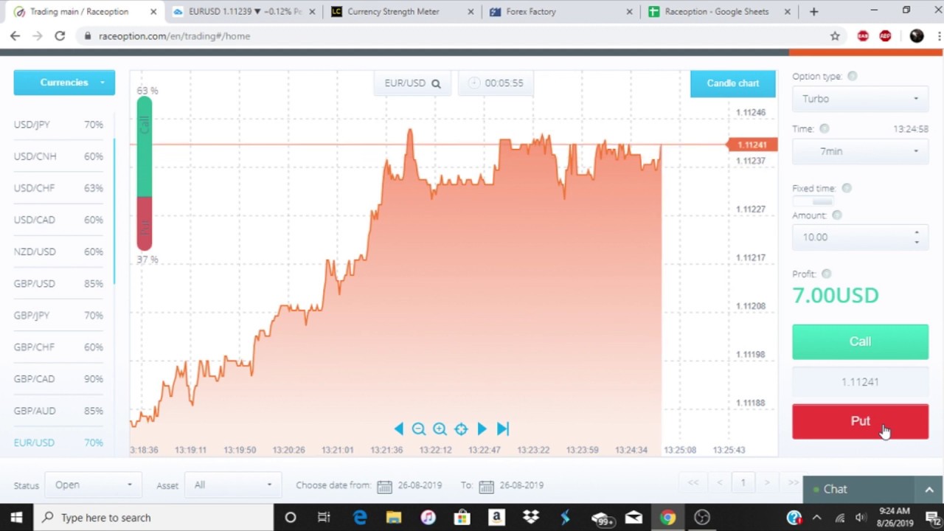Toggle the Fixed time switch
The width and height of the screenshot is (944, 531).
(x=813, y=201)
